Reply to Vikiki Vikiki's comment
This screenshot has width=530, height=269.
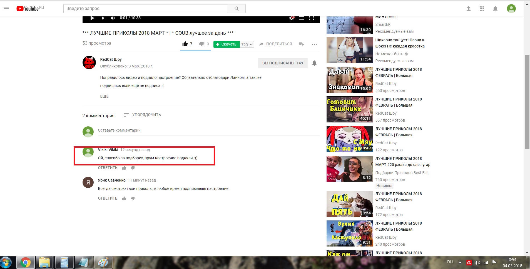click(x=108, y=168)
